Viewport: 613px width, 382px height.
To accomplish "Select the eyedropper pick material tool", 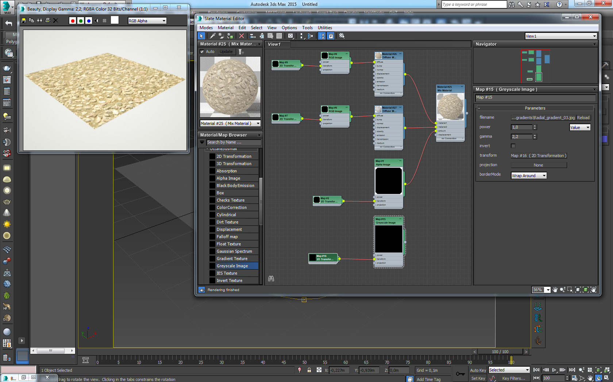I will click(x=213, y=36).
